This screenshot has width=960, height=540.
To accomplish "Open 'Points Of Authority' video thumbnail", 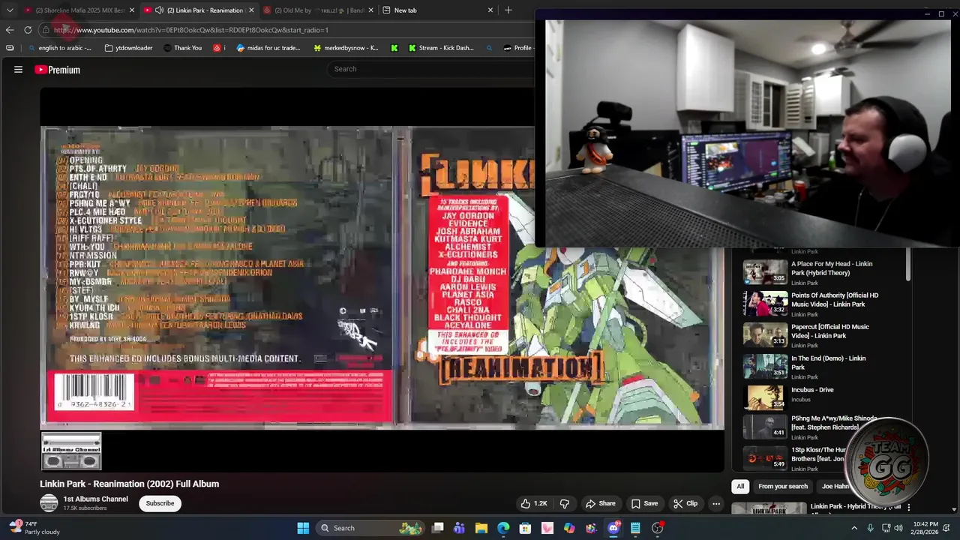I will point(765,303).
